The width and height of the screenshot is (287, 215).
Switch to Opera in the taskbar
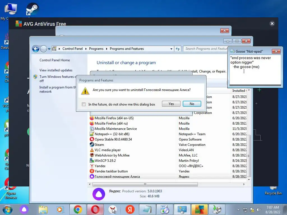click(x=95, y=209)
